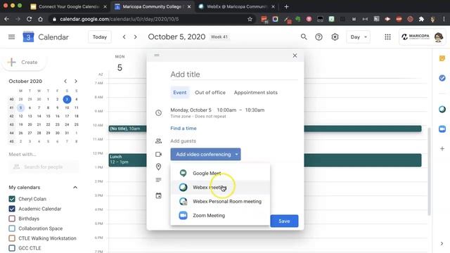Switch to WebEx @ Maricopa browser tab

point(237,6)
